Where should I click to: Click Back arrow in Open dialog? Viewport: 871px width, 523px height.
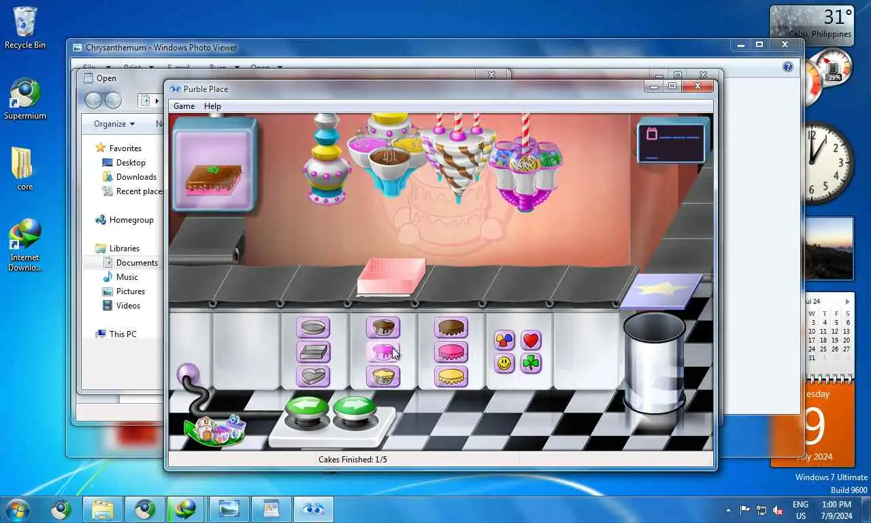[93, 101]
